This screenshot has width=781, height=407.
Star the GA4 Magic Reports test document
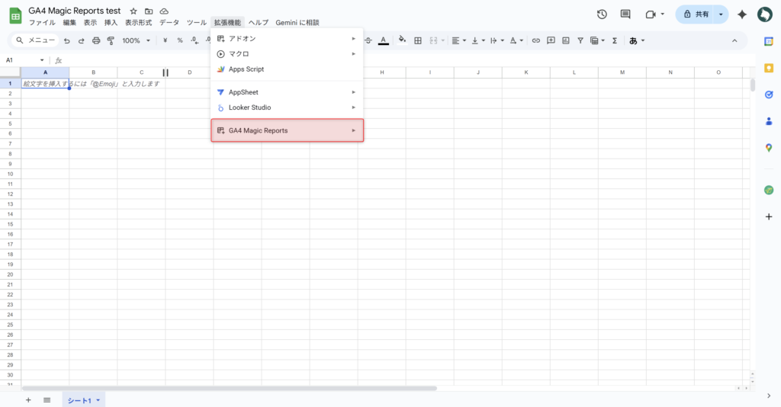[x=133, y=11]
